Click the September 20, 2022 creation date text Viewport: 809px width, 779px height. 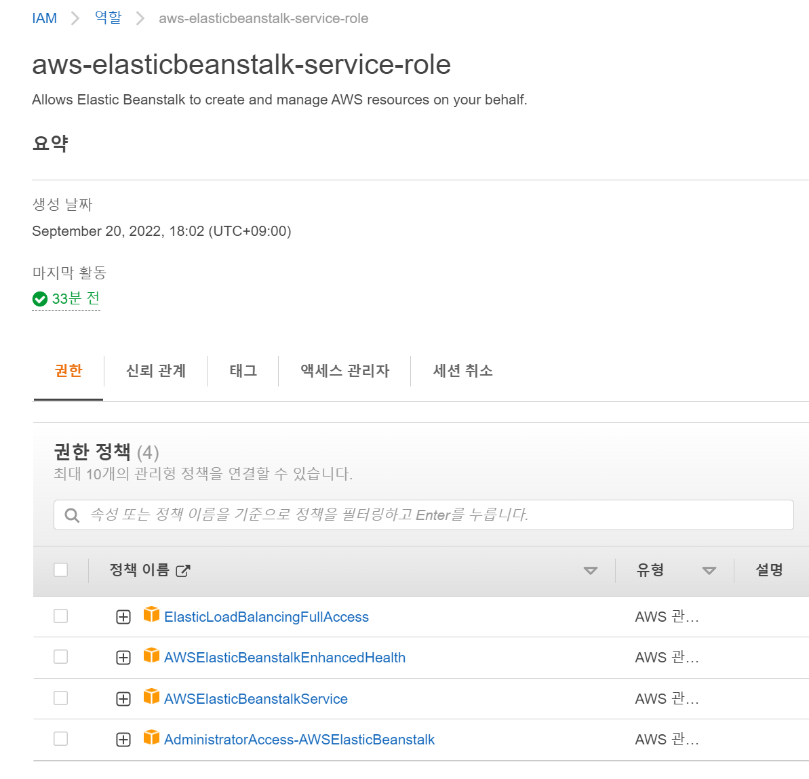(x=161, y=231)
